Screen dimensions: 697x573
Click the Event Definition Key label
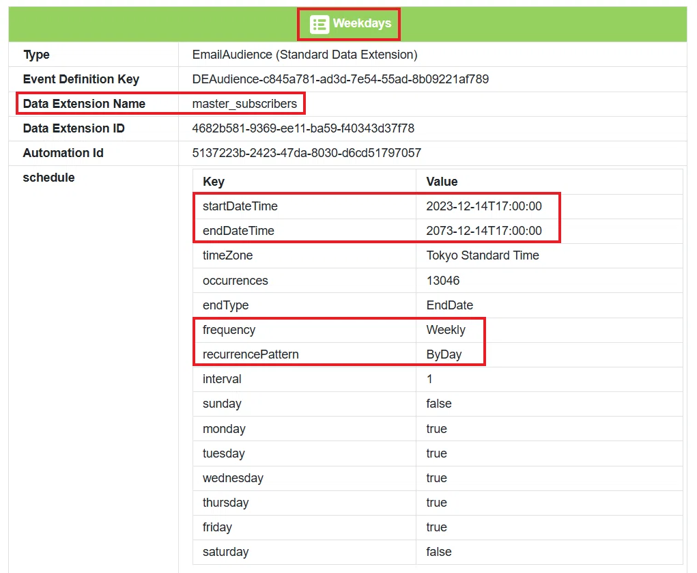pyautogui.click(x=81, y=79)
